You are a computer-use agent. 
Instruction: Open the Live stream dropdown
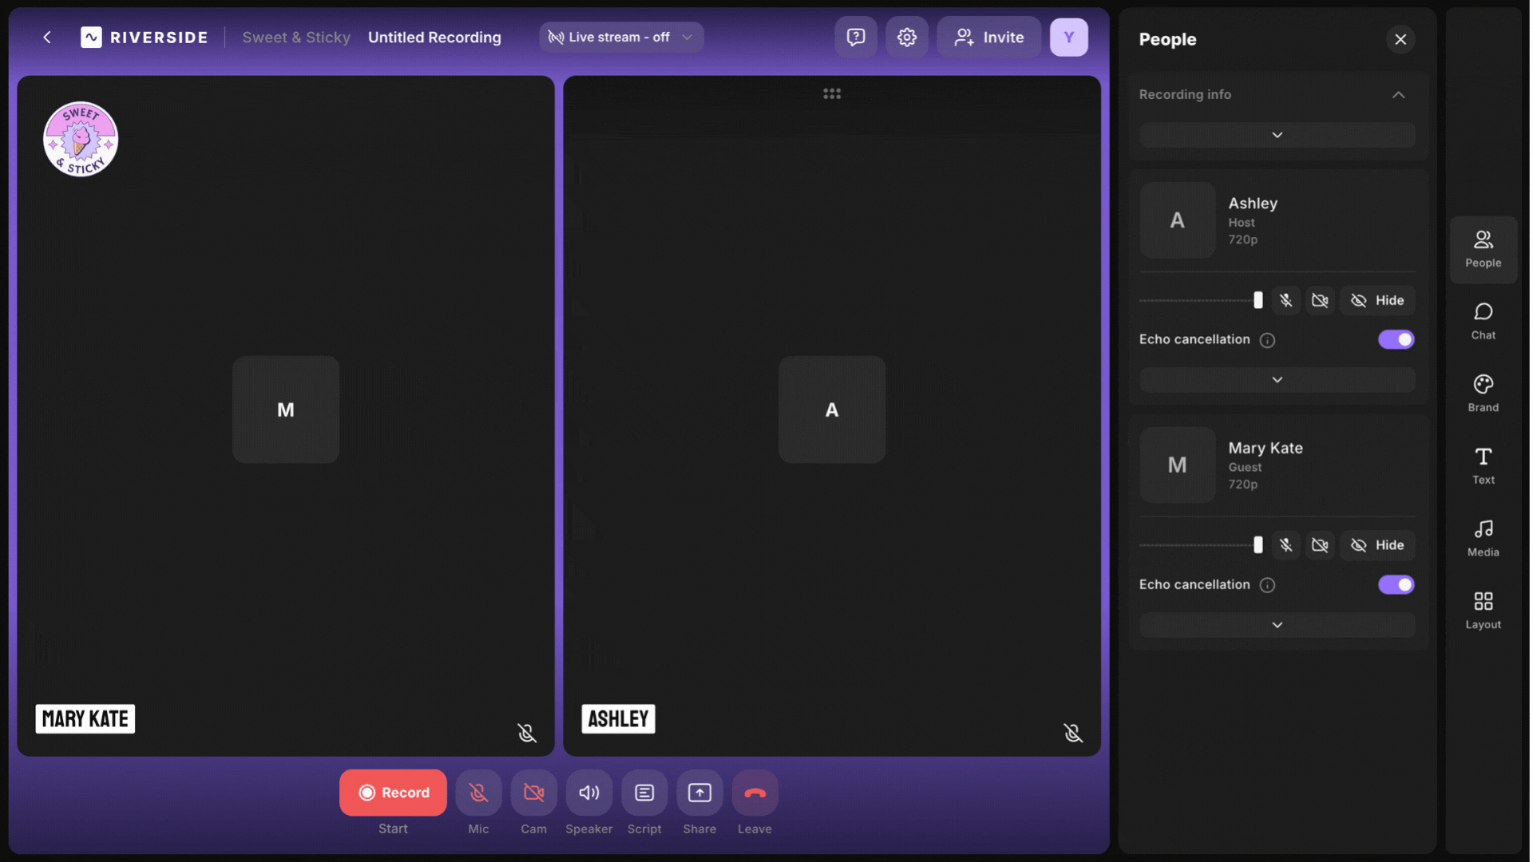[x=621, y=38]
